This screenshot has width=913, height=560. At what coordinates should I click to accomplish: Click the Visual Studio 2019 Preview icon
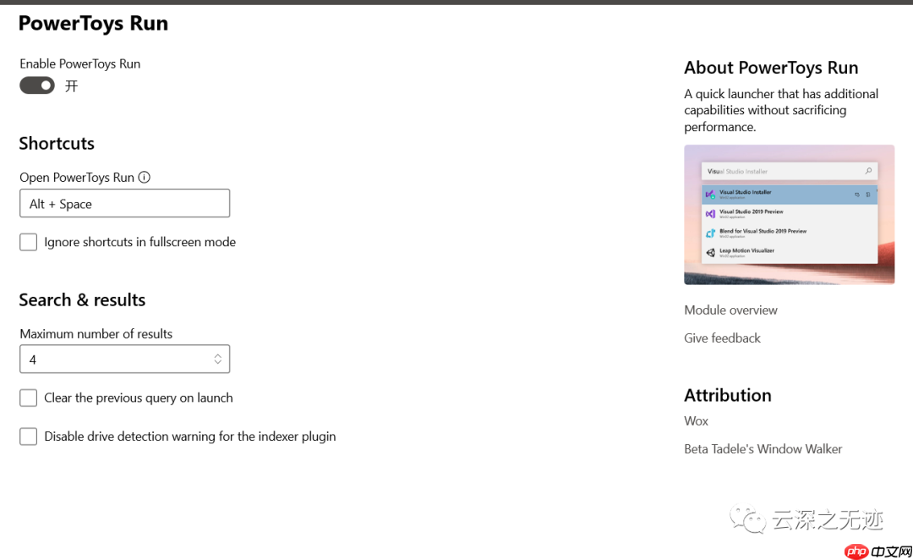tap(711, 213)
